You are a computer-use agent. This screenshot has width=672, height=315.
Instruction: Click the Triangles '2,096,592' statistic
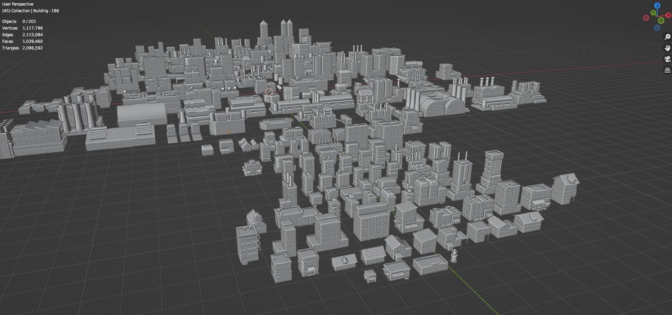(x=32, y=48)
